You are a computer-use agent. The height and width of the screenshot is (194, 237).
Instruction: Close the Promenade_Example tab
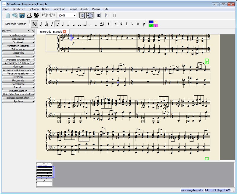click(x=65, y=32)
